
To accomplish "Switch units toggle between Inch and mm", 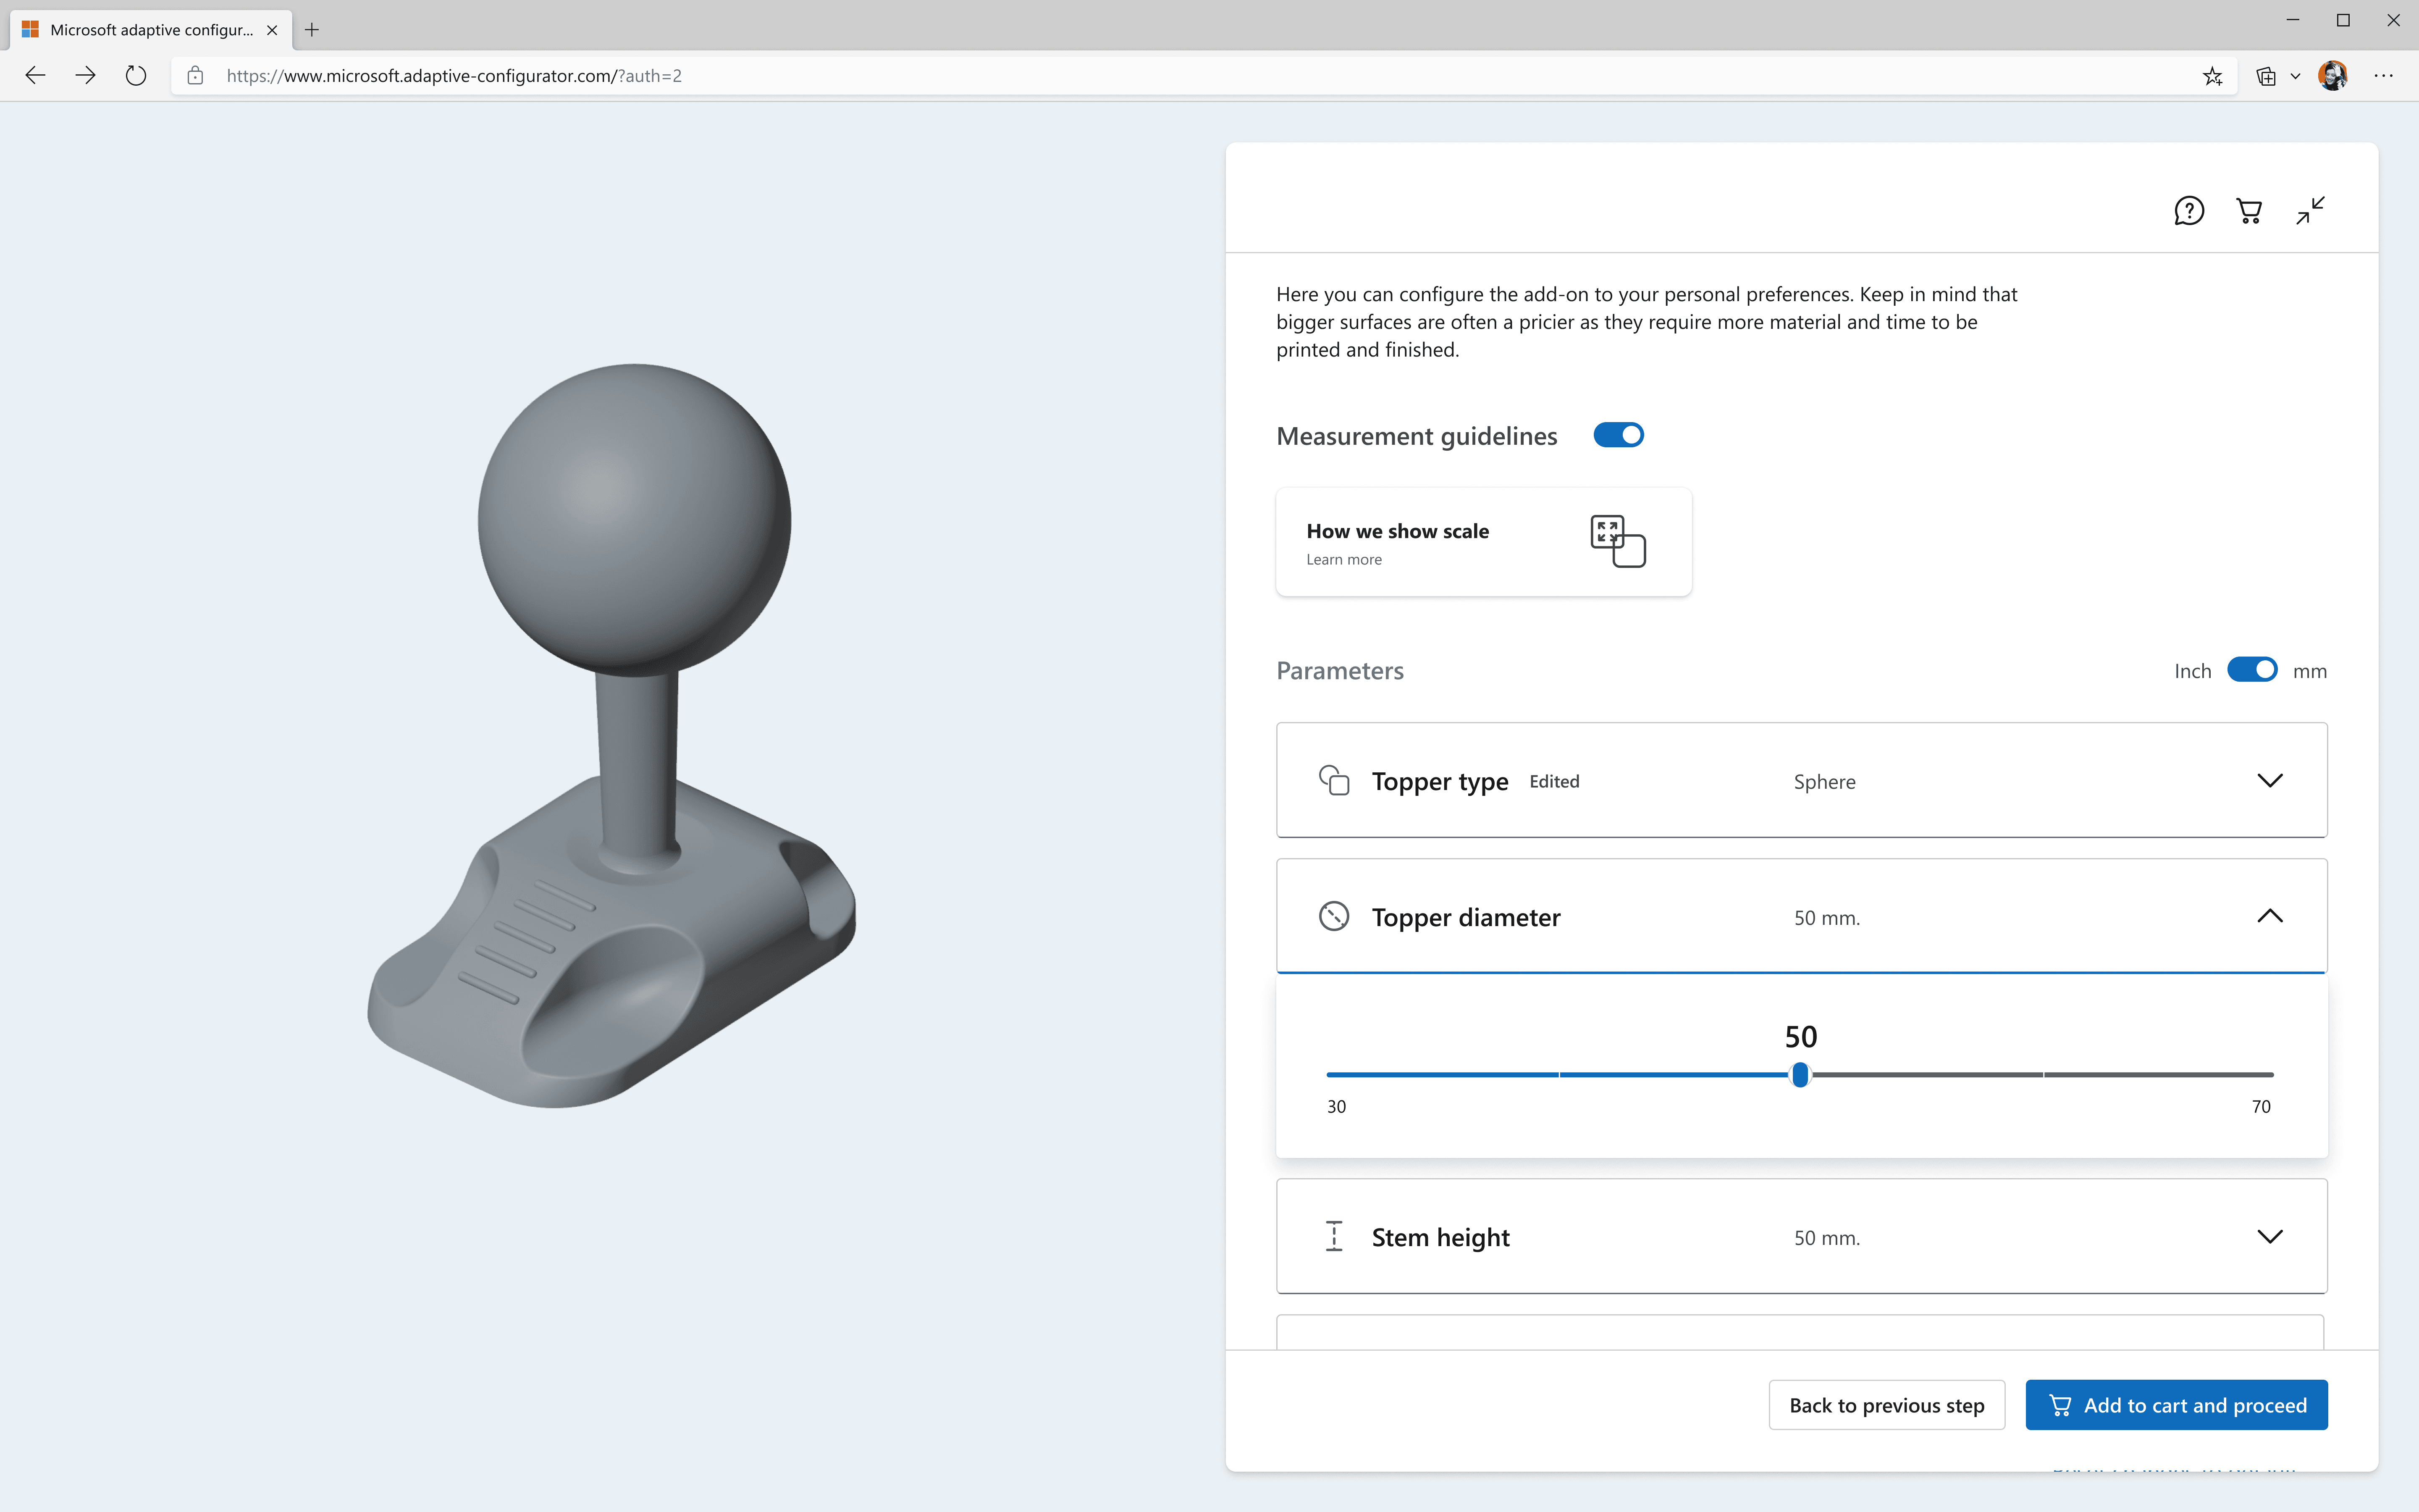I will click(x=2252, y=670).
